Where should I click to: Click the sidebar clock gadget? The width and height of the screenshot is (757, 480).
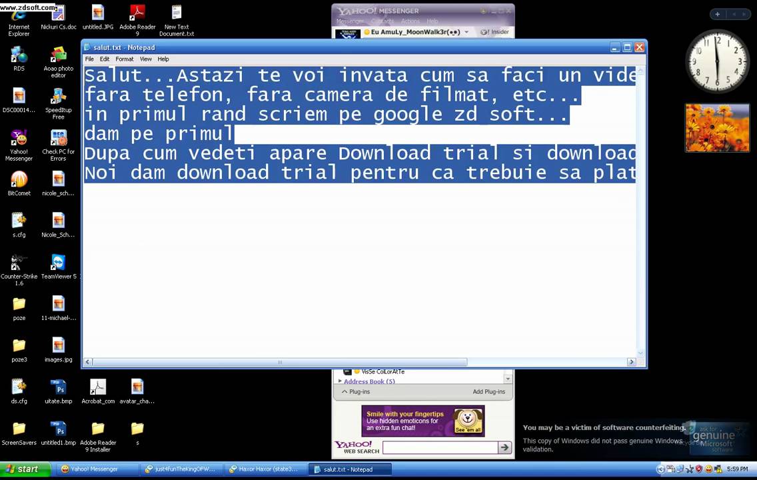pos(717,61)
